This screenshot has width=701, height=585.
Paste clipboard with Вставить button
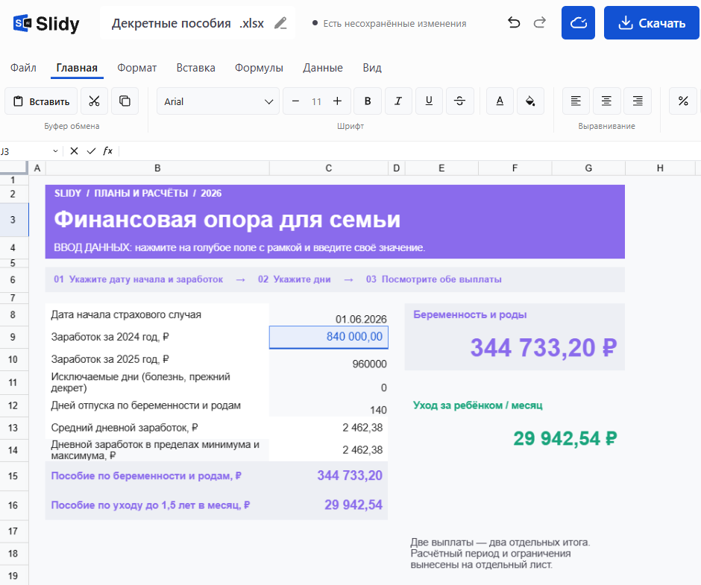tap(41, 101)
